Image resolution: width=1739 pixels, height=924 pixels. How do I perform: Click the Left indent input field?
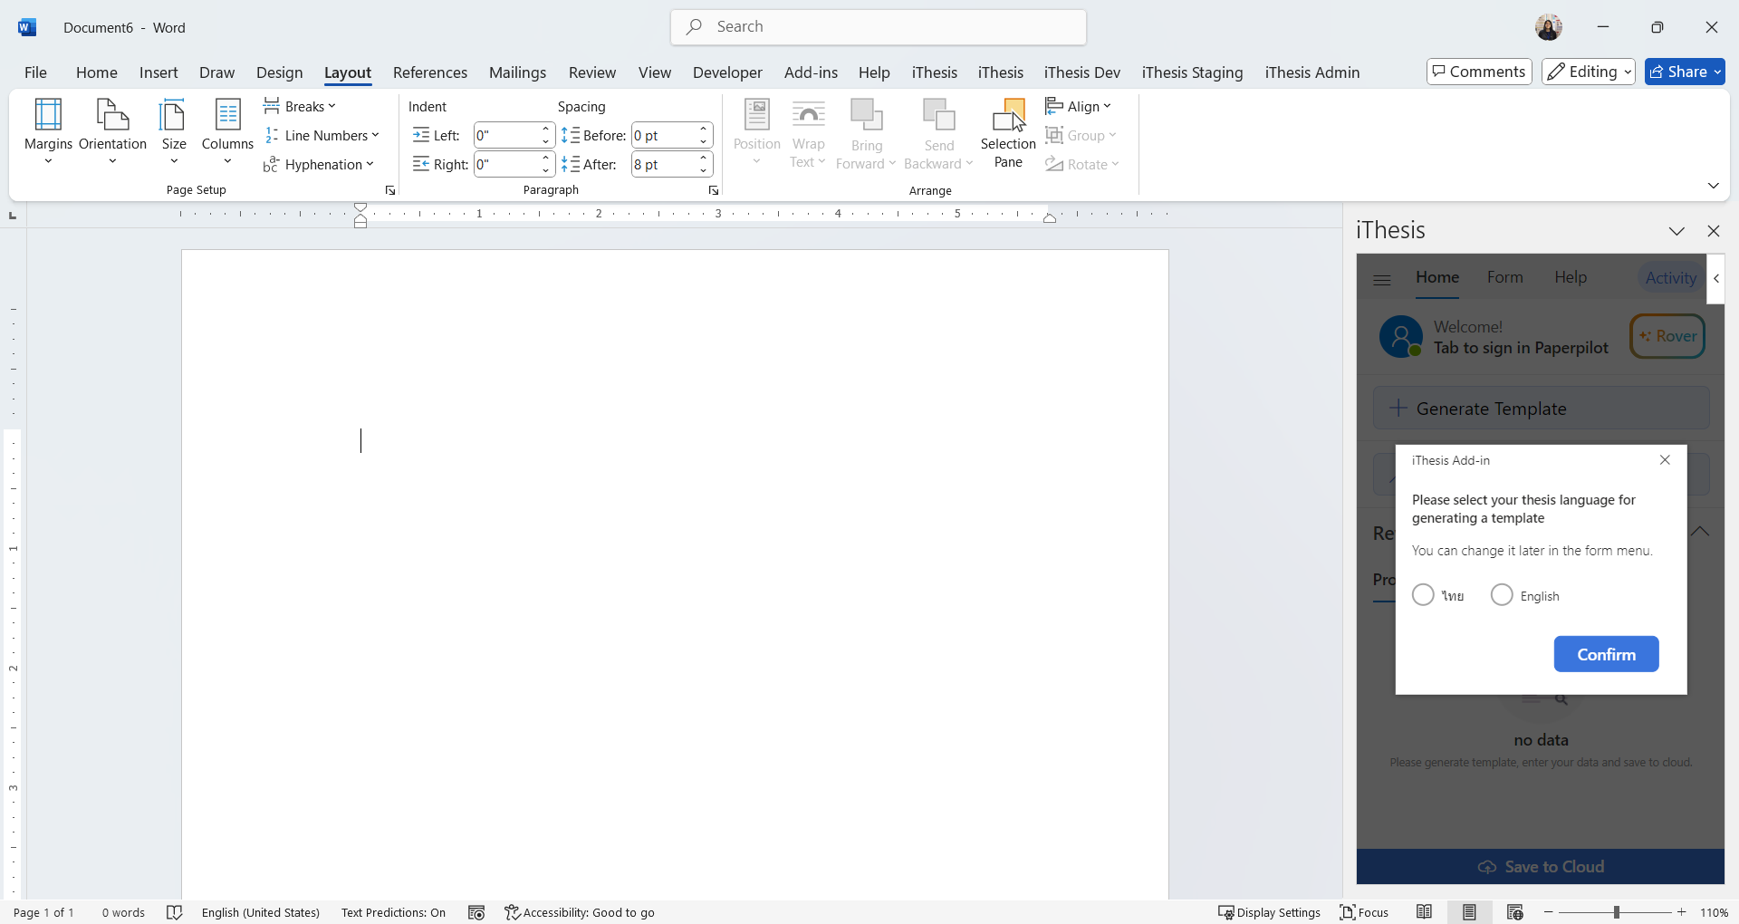pos(507,136)
